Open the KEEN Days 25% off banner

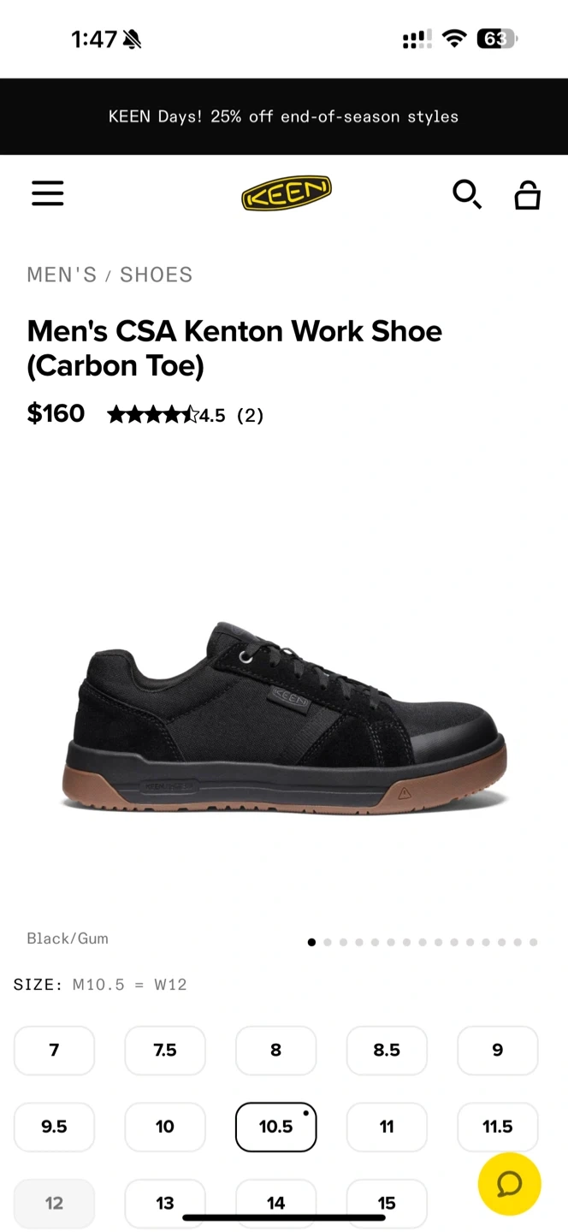pyautogui.click(x=284, y=116)
